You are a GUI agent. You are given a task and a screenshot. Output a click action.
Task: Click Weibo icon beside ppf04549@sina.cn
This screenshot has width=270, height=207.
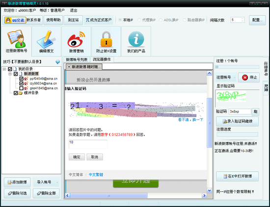(x=26, y=78)
